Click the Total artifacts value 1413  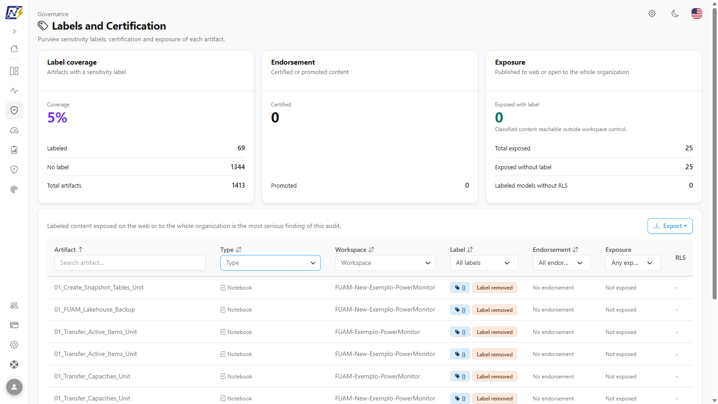click(238, 185)
